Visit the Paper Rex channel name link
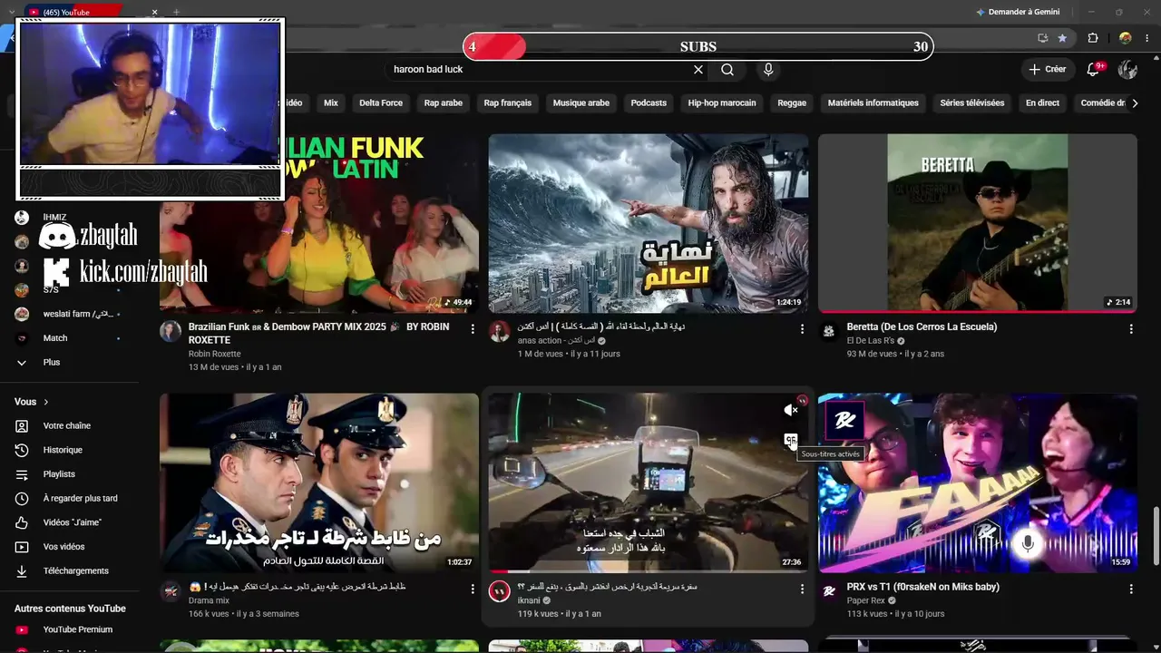 866,600
